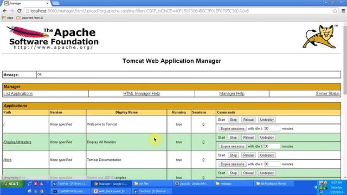Open the Apps bookmarks shortcut
This screenshot has height=195, width=347.
coord(8,18)
